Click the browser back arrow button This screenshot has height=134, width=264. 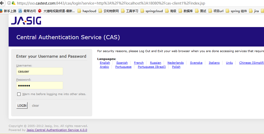click(x=2, y=3)
